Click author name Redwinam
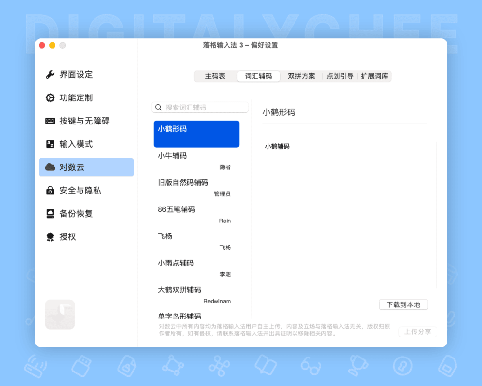482x386 pixels. (217, 301)
